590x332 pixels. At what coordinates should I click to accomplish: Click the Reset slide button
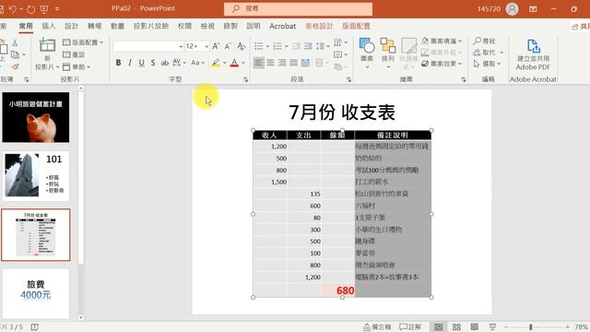click(74, 54)
